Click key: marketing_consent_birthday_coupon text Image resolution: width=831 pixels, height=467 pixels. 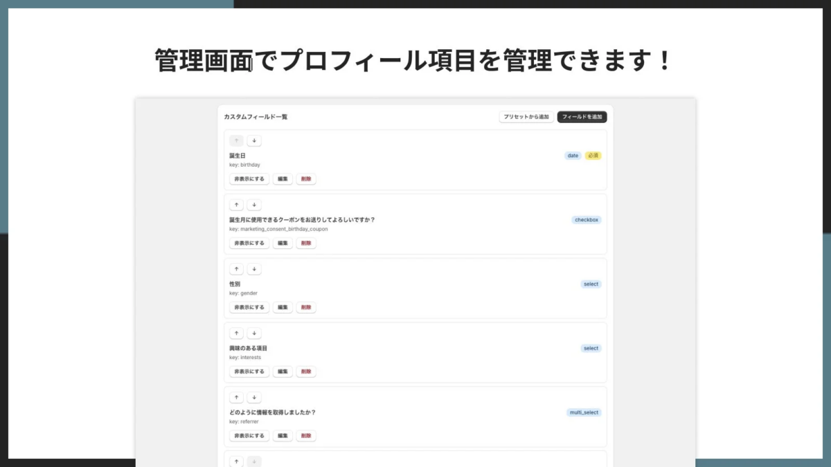[x=278, y=229]
